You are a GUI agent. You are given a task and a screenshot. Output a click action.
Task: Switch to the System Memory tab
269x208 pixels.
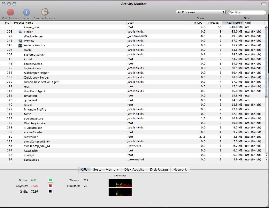[x=106, y=169]
